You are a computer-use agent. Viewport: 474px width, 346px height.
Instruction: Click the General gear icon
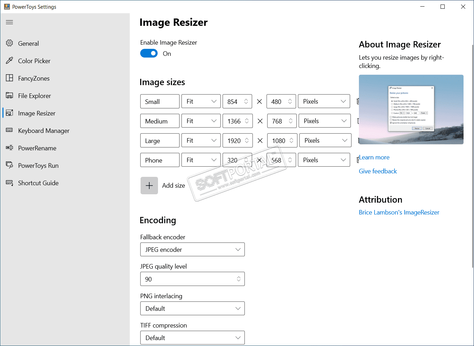(9, 43)
